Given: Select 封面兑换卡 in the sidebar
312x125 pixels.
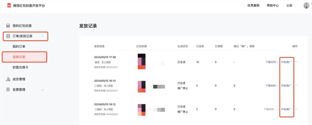Looking at the screenshot, I should tap(21, 67).
